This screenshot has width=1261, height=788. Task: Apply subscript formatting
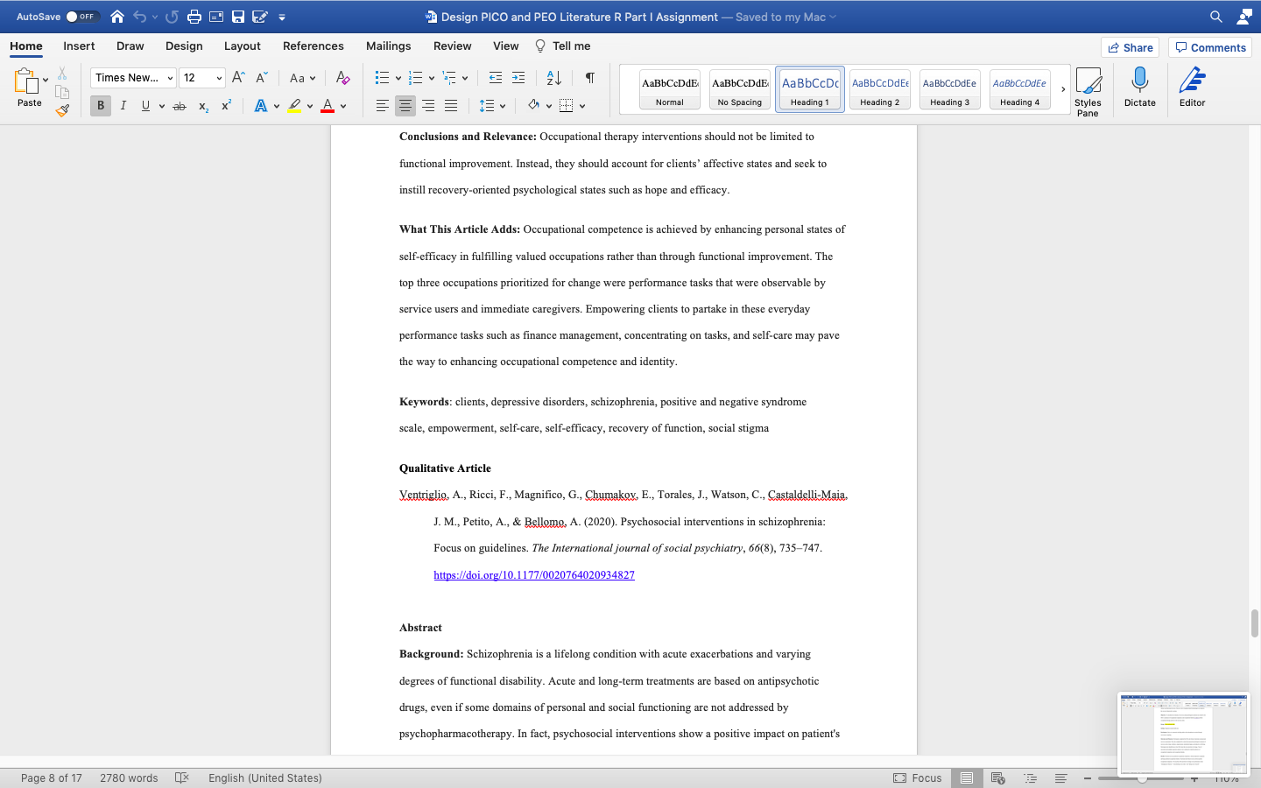coord(202,105)
